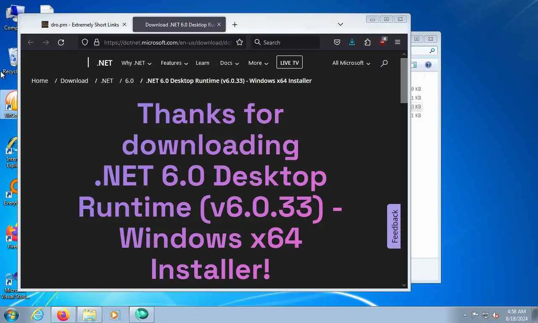Image resolution: width=538 pixels, height=323 pixels.
Task: Open the .NET breadcrumb link
Action: [x=107, y=81]
